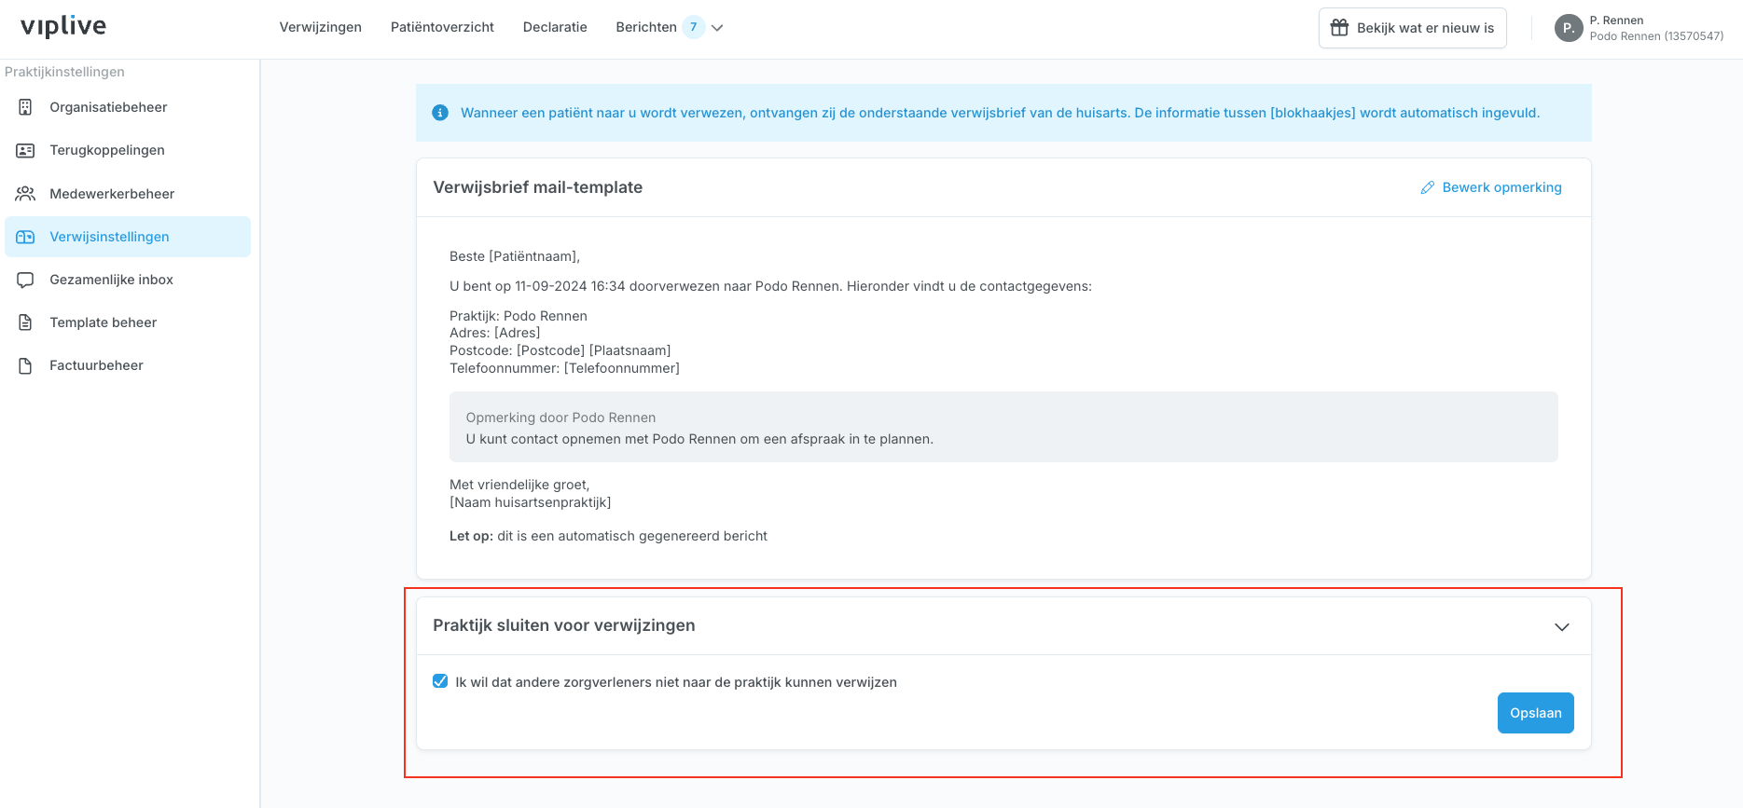
Task: Click the viplive logo
Action: (x=63, y=26)
